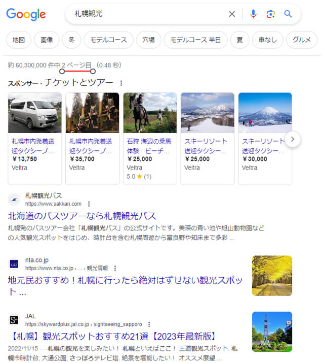Open the horse riding tour thumbnail
323x363 pixels.
pos(150,113)
